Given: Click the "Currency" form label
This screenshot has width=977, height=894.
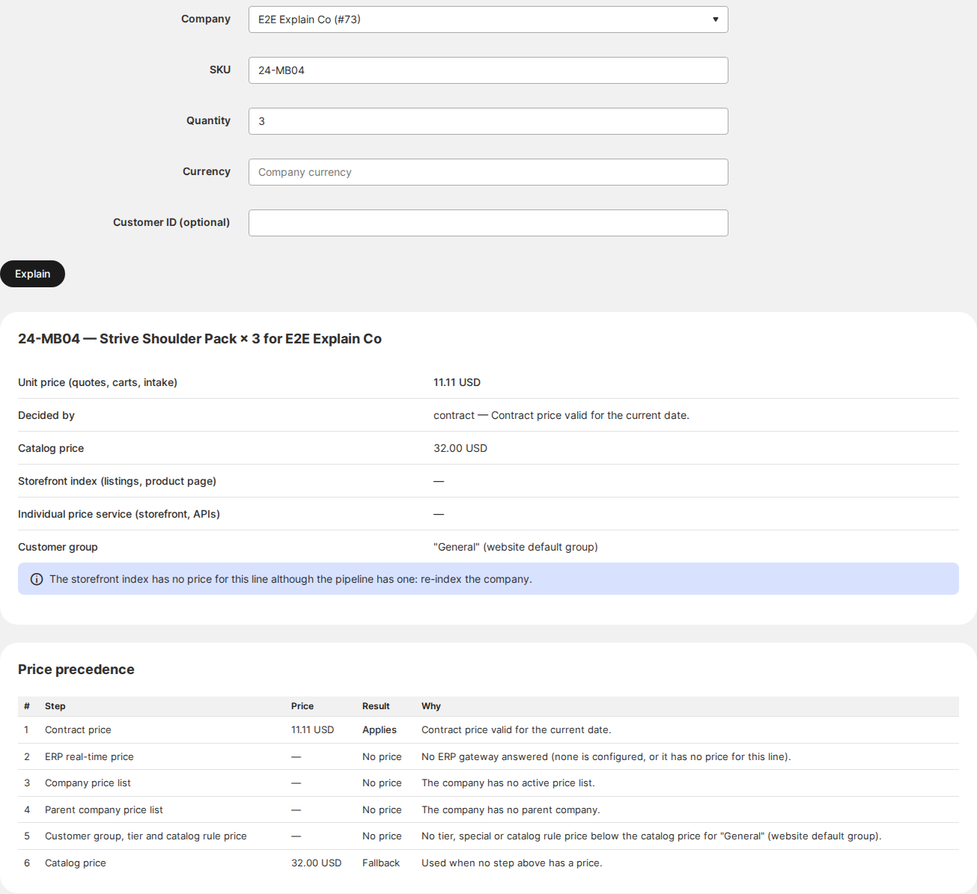Looking at the screenshot, I should [207, 171].
